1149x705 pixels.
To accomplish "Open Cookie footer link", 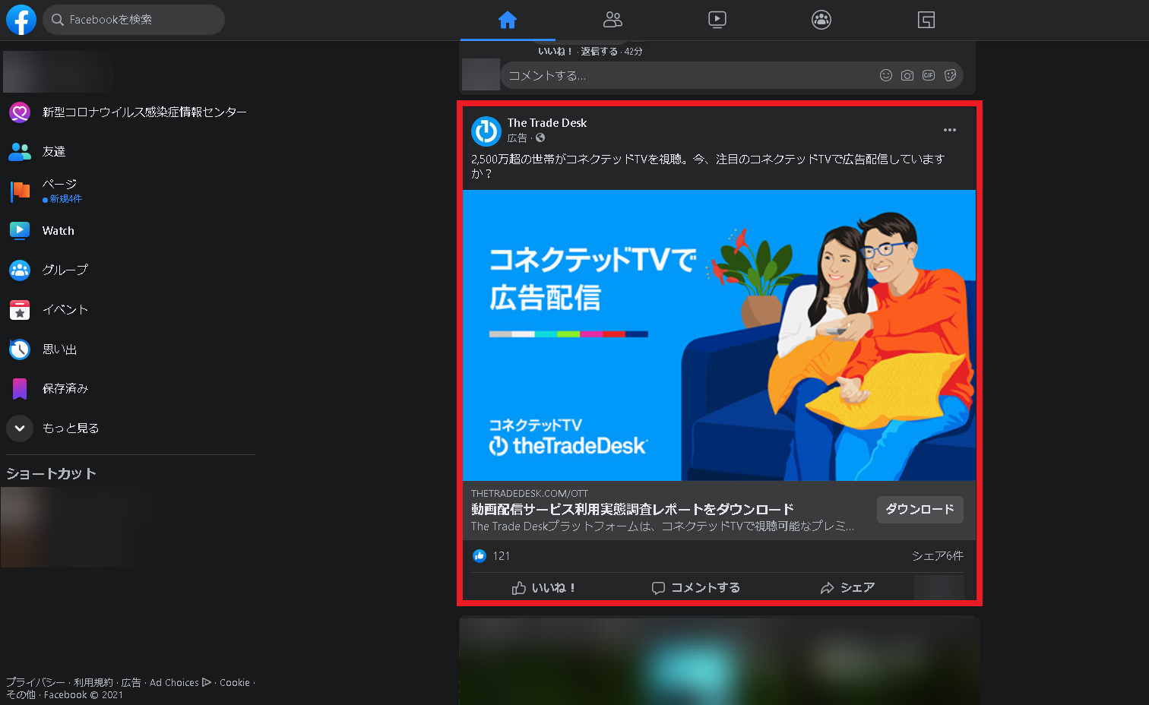I will click(235, 683).
